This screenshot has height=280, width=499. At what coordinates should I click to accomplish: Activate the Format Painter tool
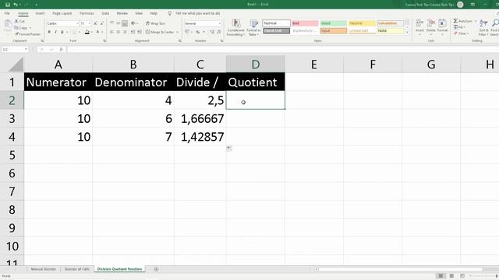[x=27, y=34]
